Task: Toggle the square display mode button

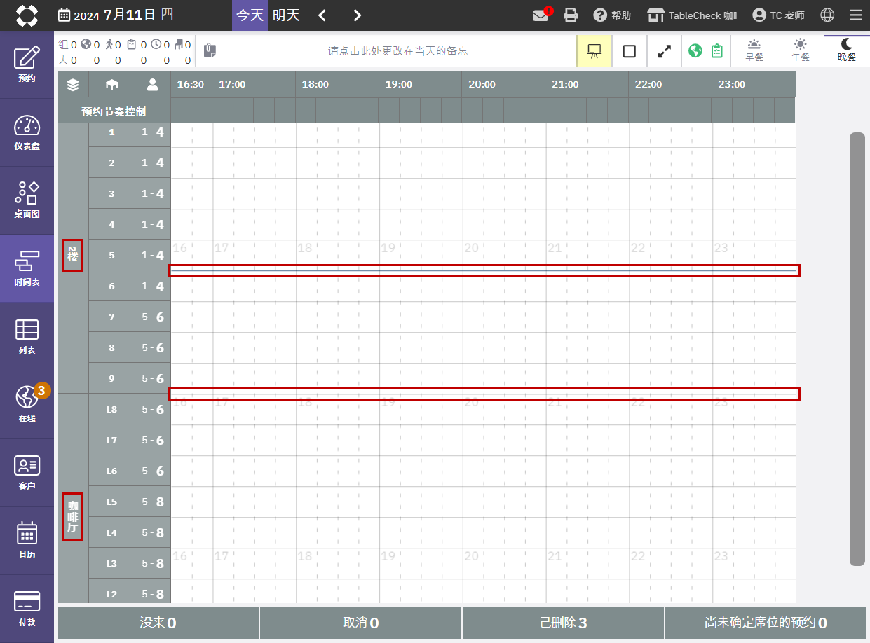Action: tap(629, 51)
